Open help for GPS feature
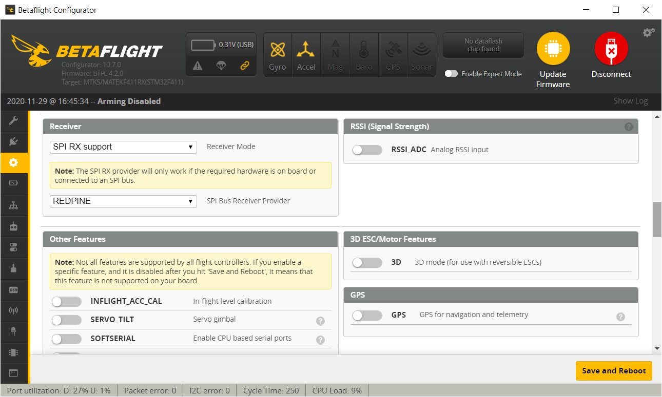The image size is (662, 397). tap(620, 317)
